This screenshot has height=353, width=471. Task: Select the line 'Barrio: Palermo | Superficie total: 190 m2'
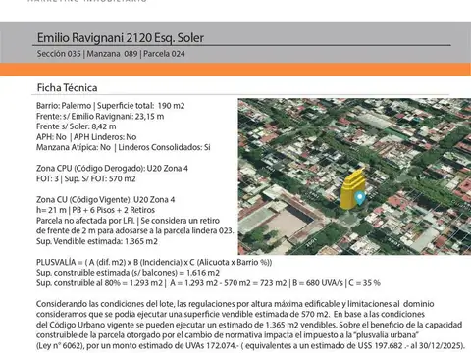pos(111,106)
